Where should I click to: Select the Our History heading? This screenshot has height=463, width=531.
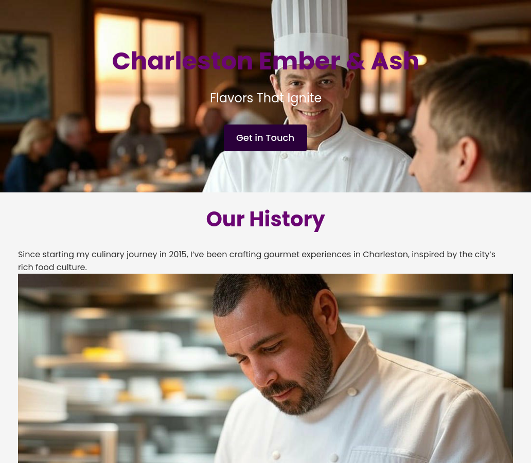tap(265, 219)
